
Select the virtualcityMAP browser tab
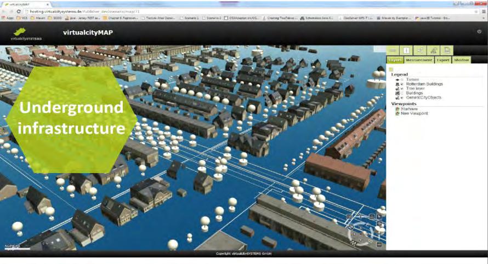pyautogui.click(x=26, y=4)
